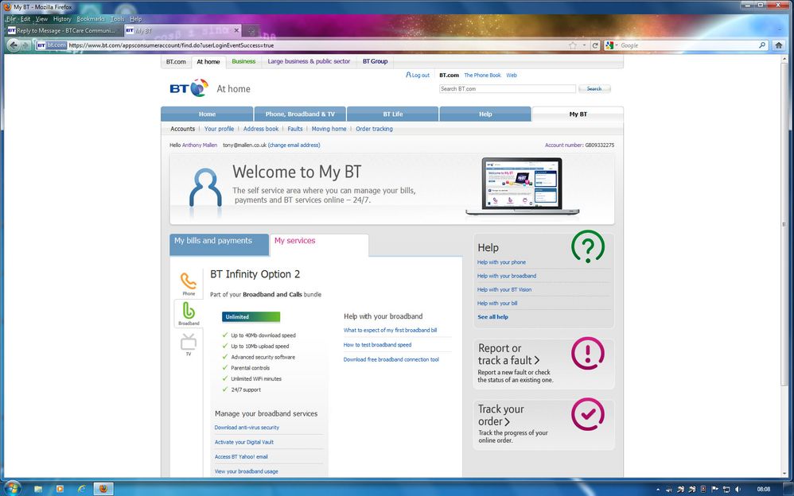
Task: Go to the Home navigation tab
Action: point(207,114)
